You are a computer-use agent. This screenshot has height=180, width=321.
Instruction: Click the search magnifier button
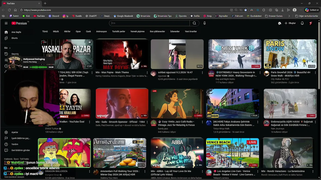[194, 23]
